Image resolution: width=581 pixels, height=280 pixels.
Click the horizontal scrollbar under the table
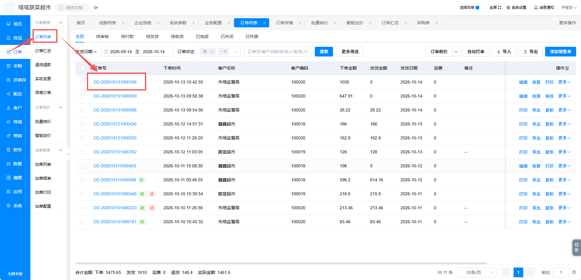(x=281, y=263)
